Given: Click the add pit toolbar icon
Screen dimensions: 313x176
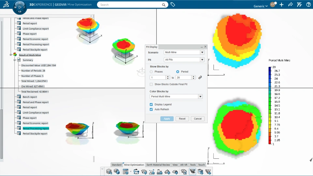Looking at the screenshot, I should (144, 171).
